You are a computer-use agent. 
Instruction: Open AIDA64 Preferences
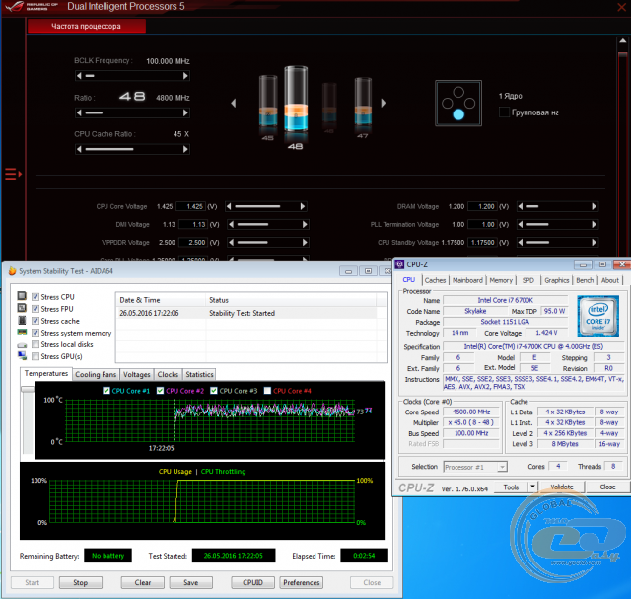[x=301, y=582]
